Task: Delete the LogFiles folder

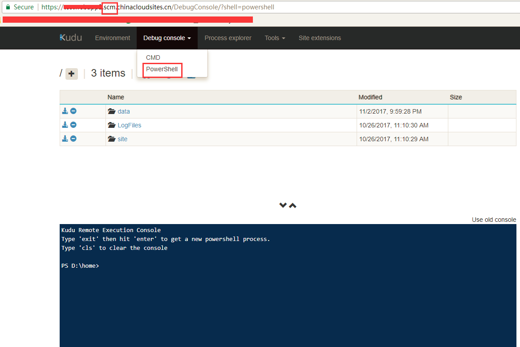Action: [x=73, y=125]
